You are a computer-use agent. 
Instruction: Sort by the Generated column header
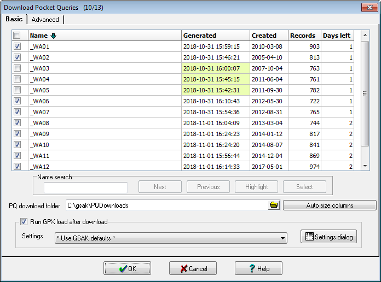coord(216,36)
